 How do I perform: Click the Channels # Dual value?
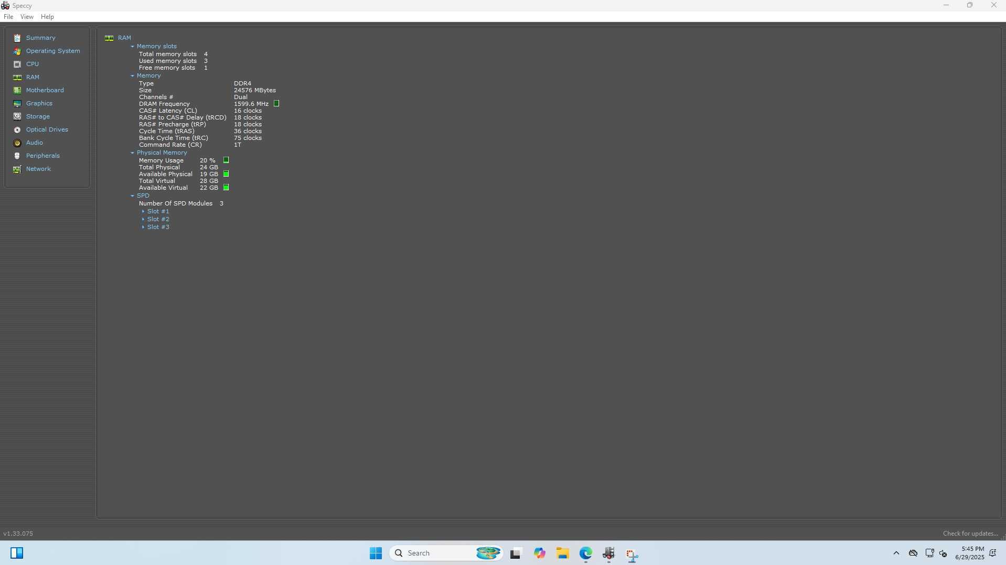pyautogui.click(x=241, y=97)
